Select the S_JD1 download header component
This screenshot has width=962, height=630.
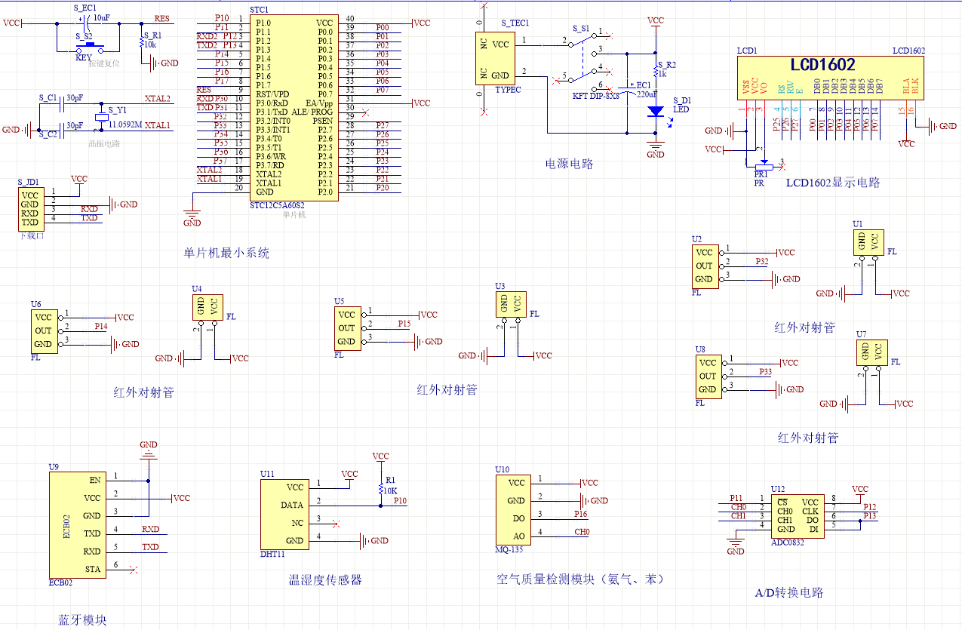point(29,209)
